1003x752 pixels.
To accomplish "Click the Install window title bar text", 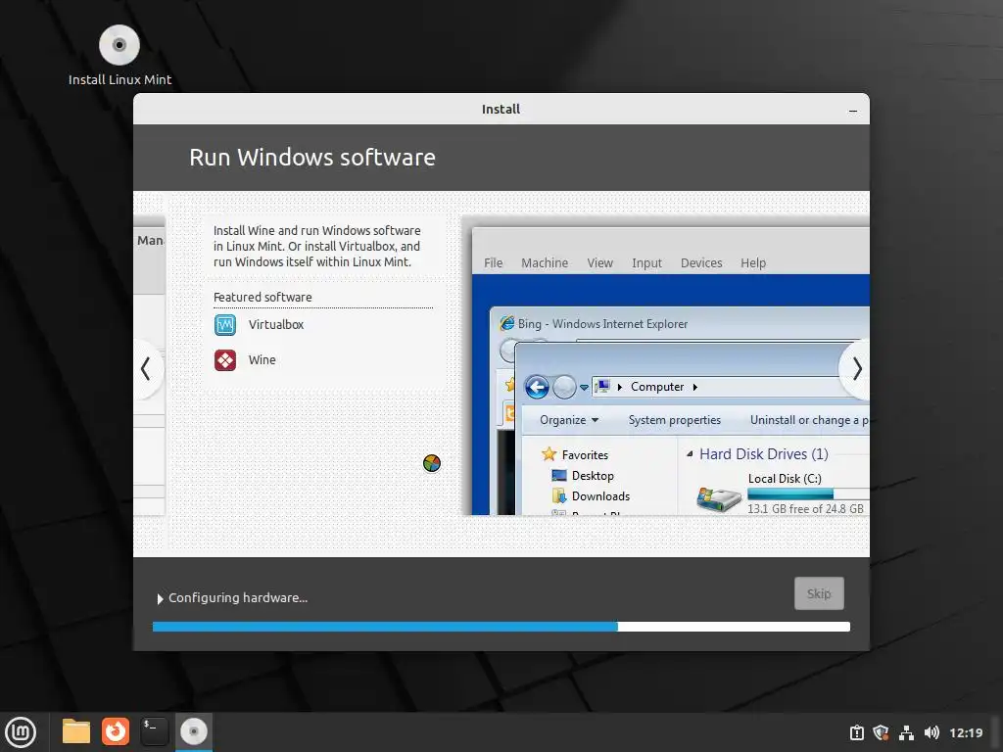I will pos(501,110).
